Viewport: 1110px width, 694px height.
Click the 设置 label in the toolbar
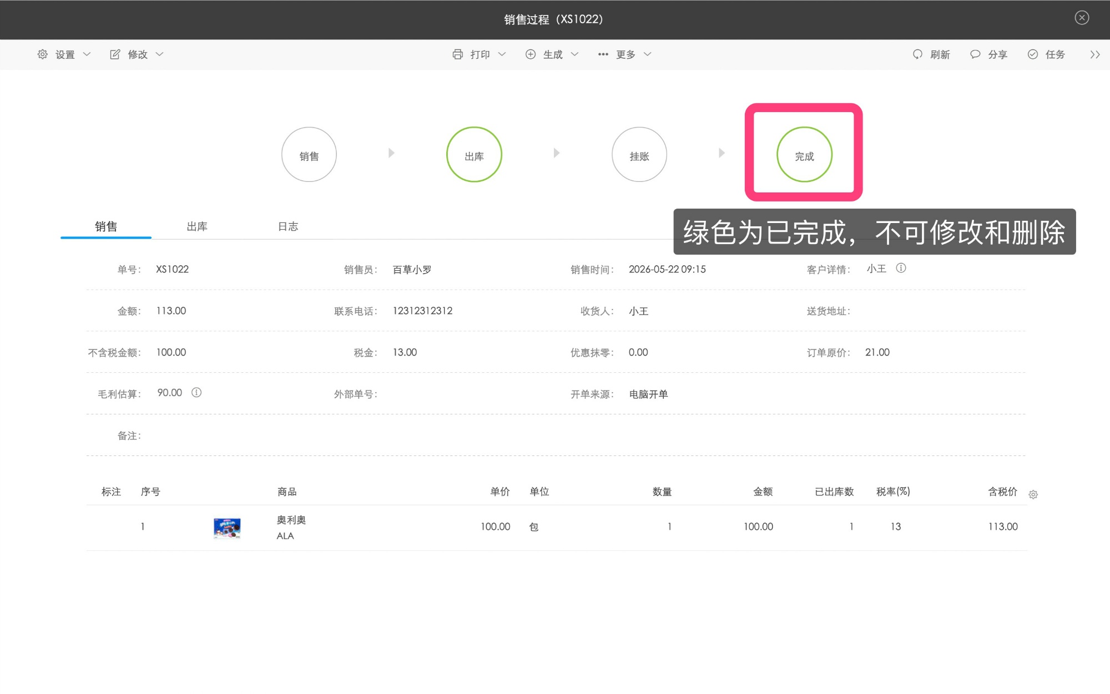pos(65,54)
